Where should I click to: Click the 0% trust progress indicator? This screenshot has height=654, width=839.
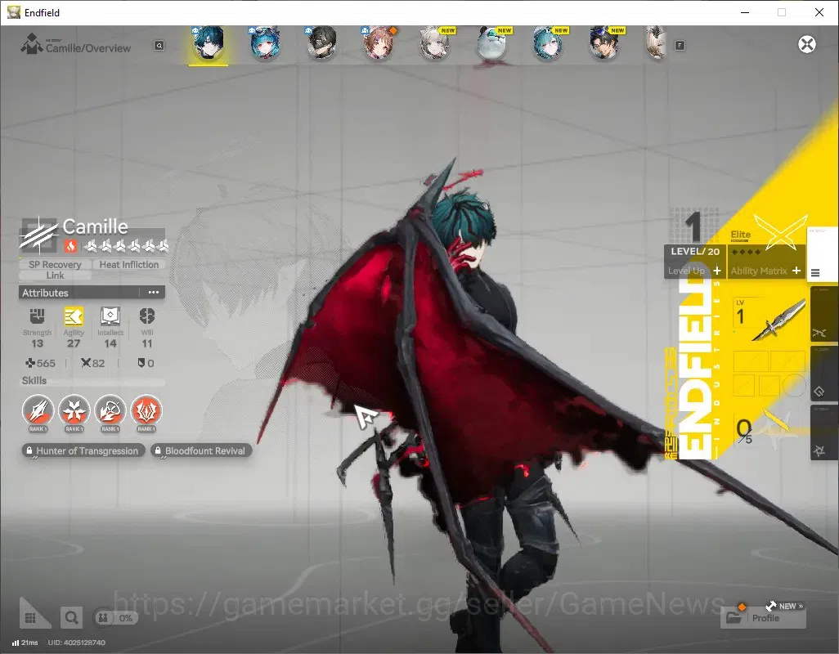115,618
